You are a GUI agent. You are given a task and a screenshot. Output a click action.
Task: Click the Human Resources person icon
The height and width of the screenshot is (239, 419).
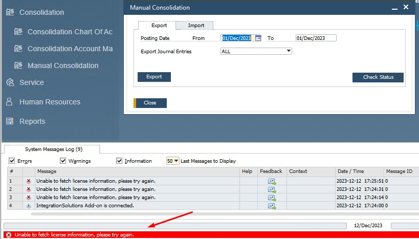pos(9,102)
